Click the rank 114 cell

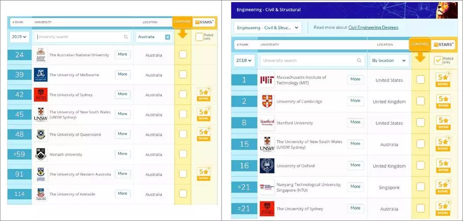tap(20, 194)
